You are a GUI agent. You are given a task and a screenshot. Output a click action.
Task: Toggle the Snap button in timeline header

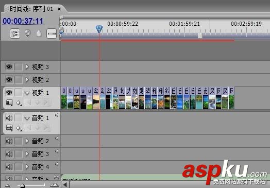[15, 33]
